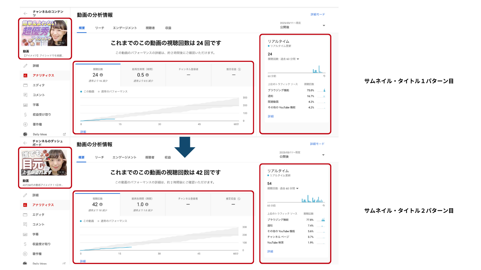Switch to the エンゲージメント tab in the 24-views report
The height and width of the screenshot is (270, 481).
pyautogui.click(x=125, y=28)
